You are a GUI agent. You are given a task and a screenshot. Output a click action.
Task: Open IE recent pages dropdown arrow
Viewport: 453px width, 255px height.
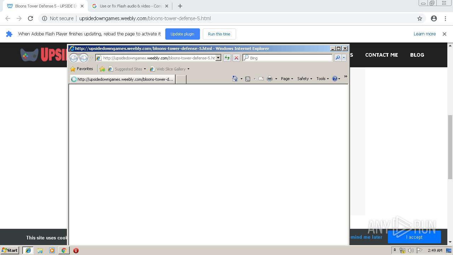[x=91, y=58]
